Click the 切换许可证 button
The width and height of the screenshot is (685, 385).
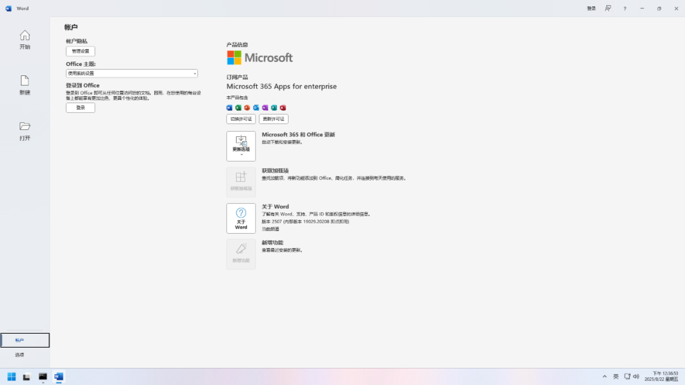tap(240, 118)
